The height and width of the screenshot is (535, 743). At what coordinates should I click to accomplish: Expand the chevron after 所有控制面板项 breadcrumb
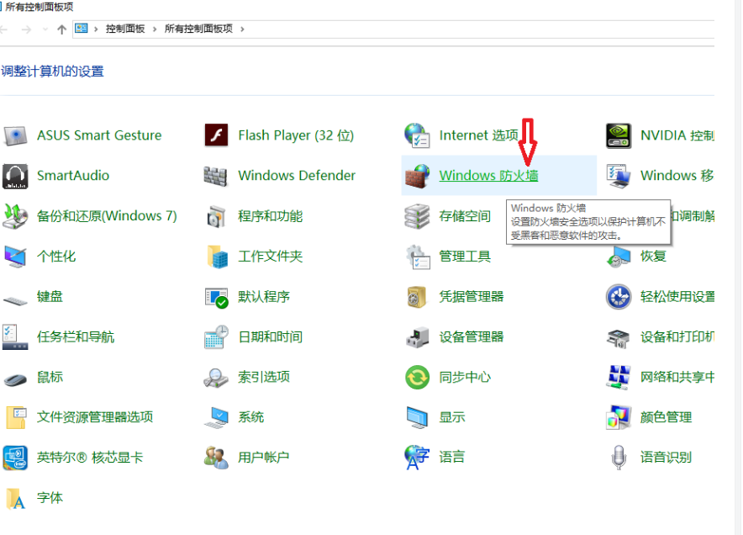[x=242, y=29]
